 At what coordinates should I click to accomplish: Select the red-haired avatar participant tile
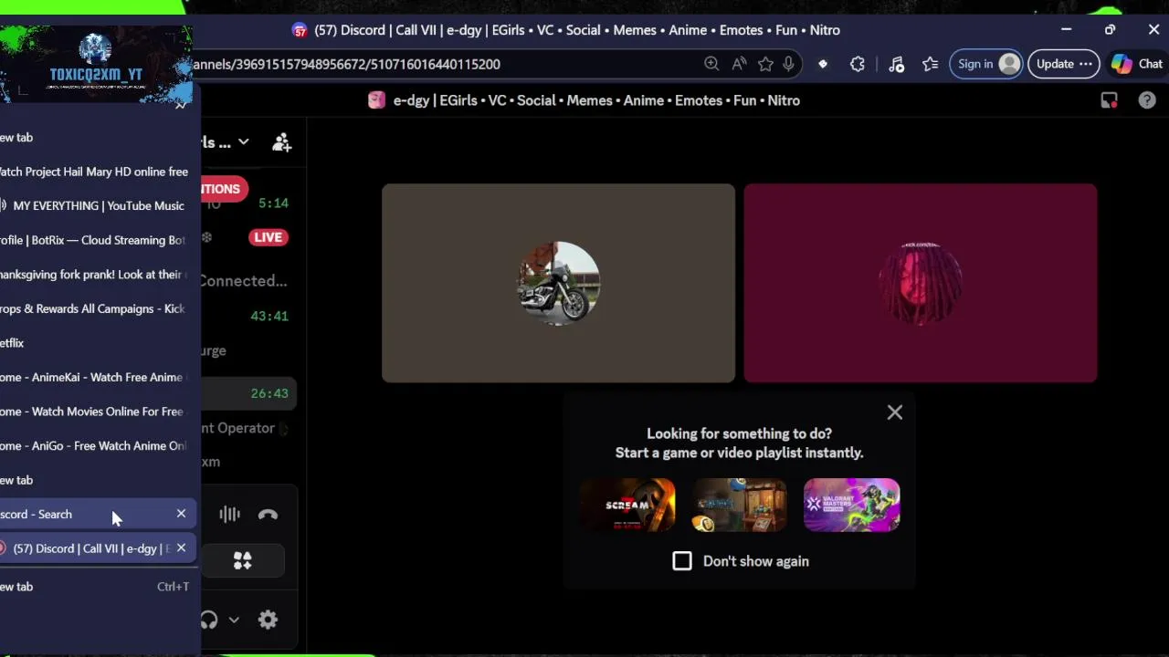pos(920,283)
